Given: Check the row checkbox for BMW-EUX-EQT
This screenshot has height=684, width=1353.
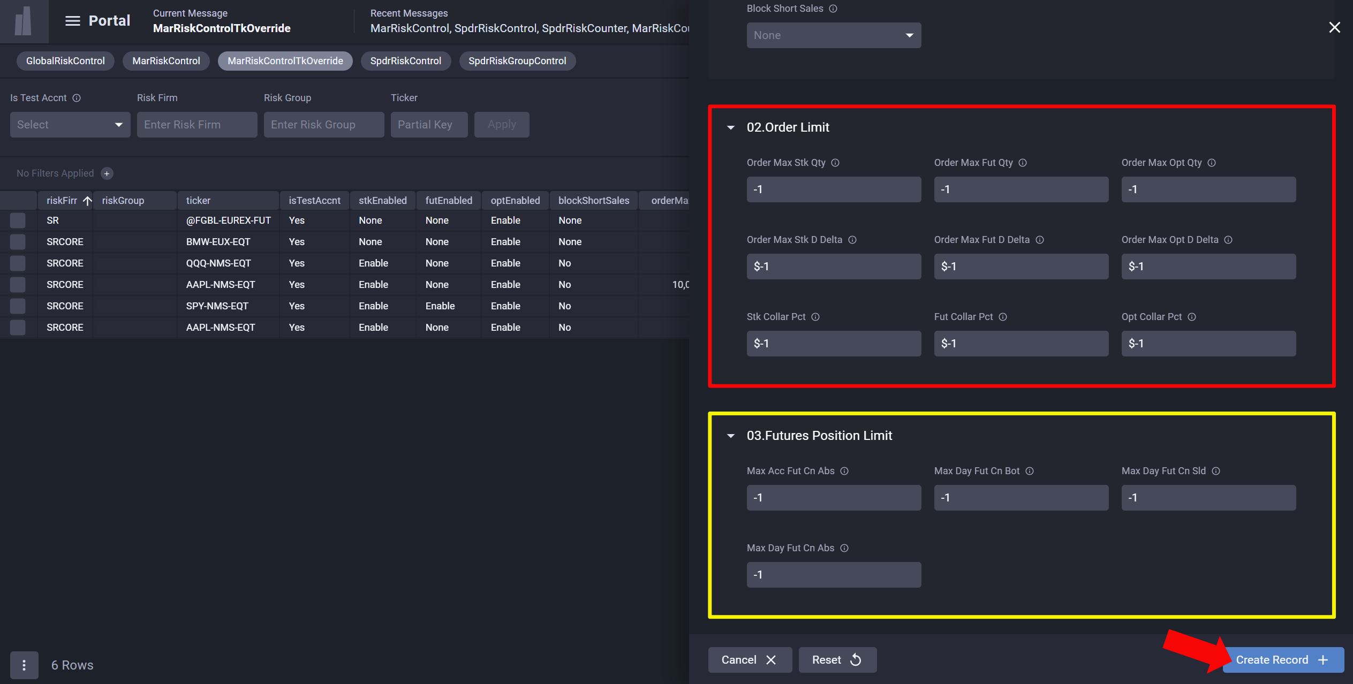Looking at the screenshot, I should click(x=18, y=242).
